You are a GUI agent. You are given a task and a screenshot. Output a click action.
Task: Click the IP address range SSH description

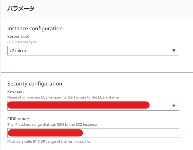[x=52, y=125]
